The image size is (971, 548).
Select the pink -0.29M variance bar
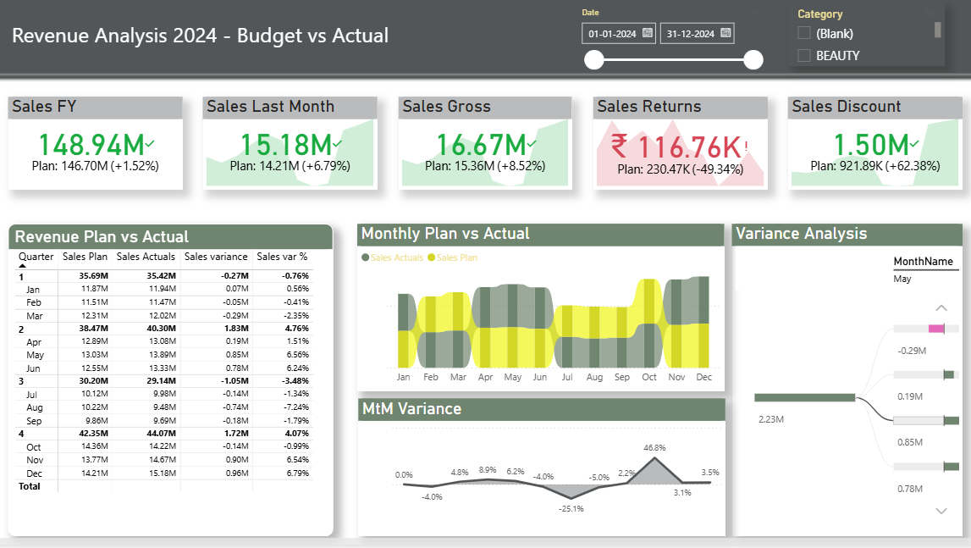tap(936, 329)
